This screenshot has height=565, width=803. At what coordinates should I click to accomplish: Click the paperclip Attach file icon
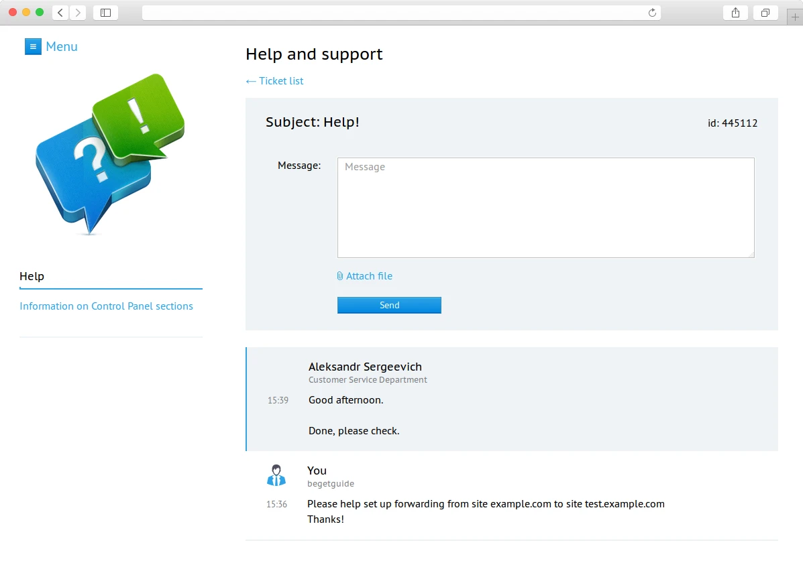point(340,276)
